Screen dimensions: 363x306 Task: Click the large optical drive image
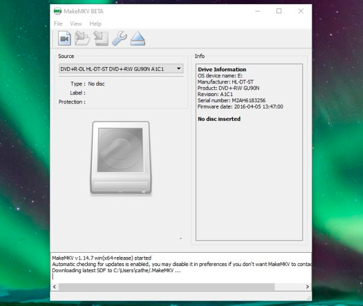tap(121, 157)
